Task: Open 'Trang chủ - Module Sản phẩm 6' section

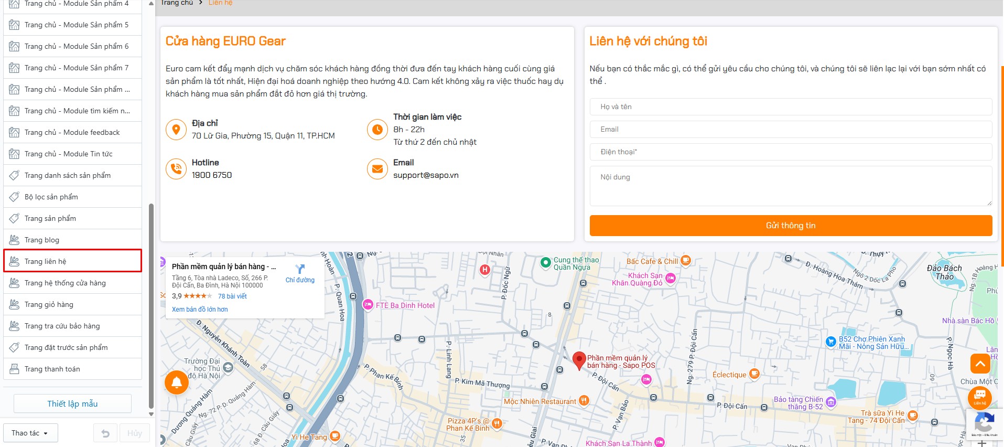Action: tap(72, 46)
